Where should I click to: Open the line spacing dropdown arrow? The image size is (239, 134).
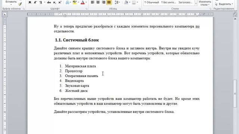tap(119, 2)
